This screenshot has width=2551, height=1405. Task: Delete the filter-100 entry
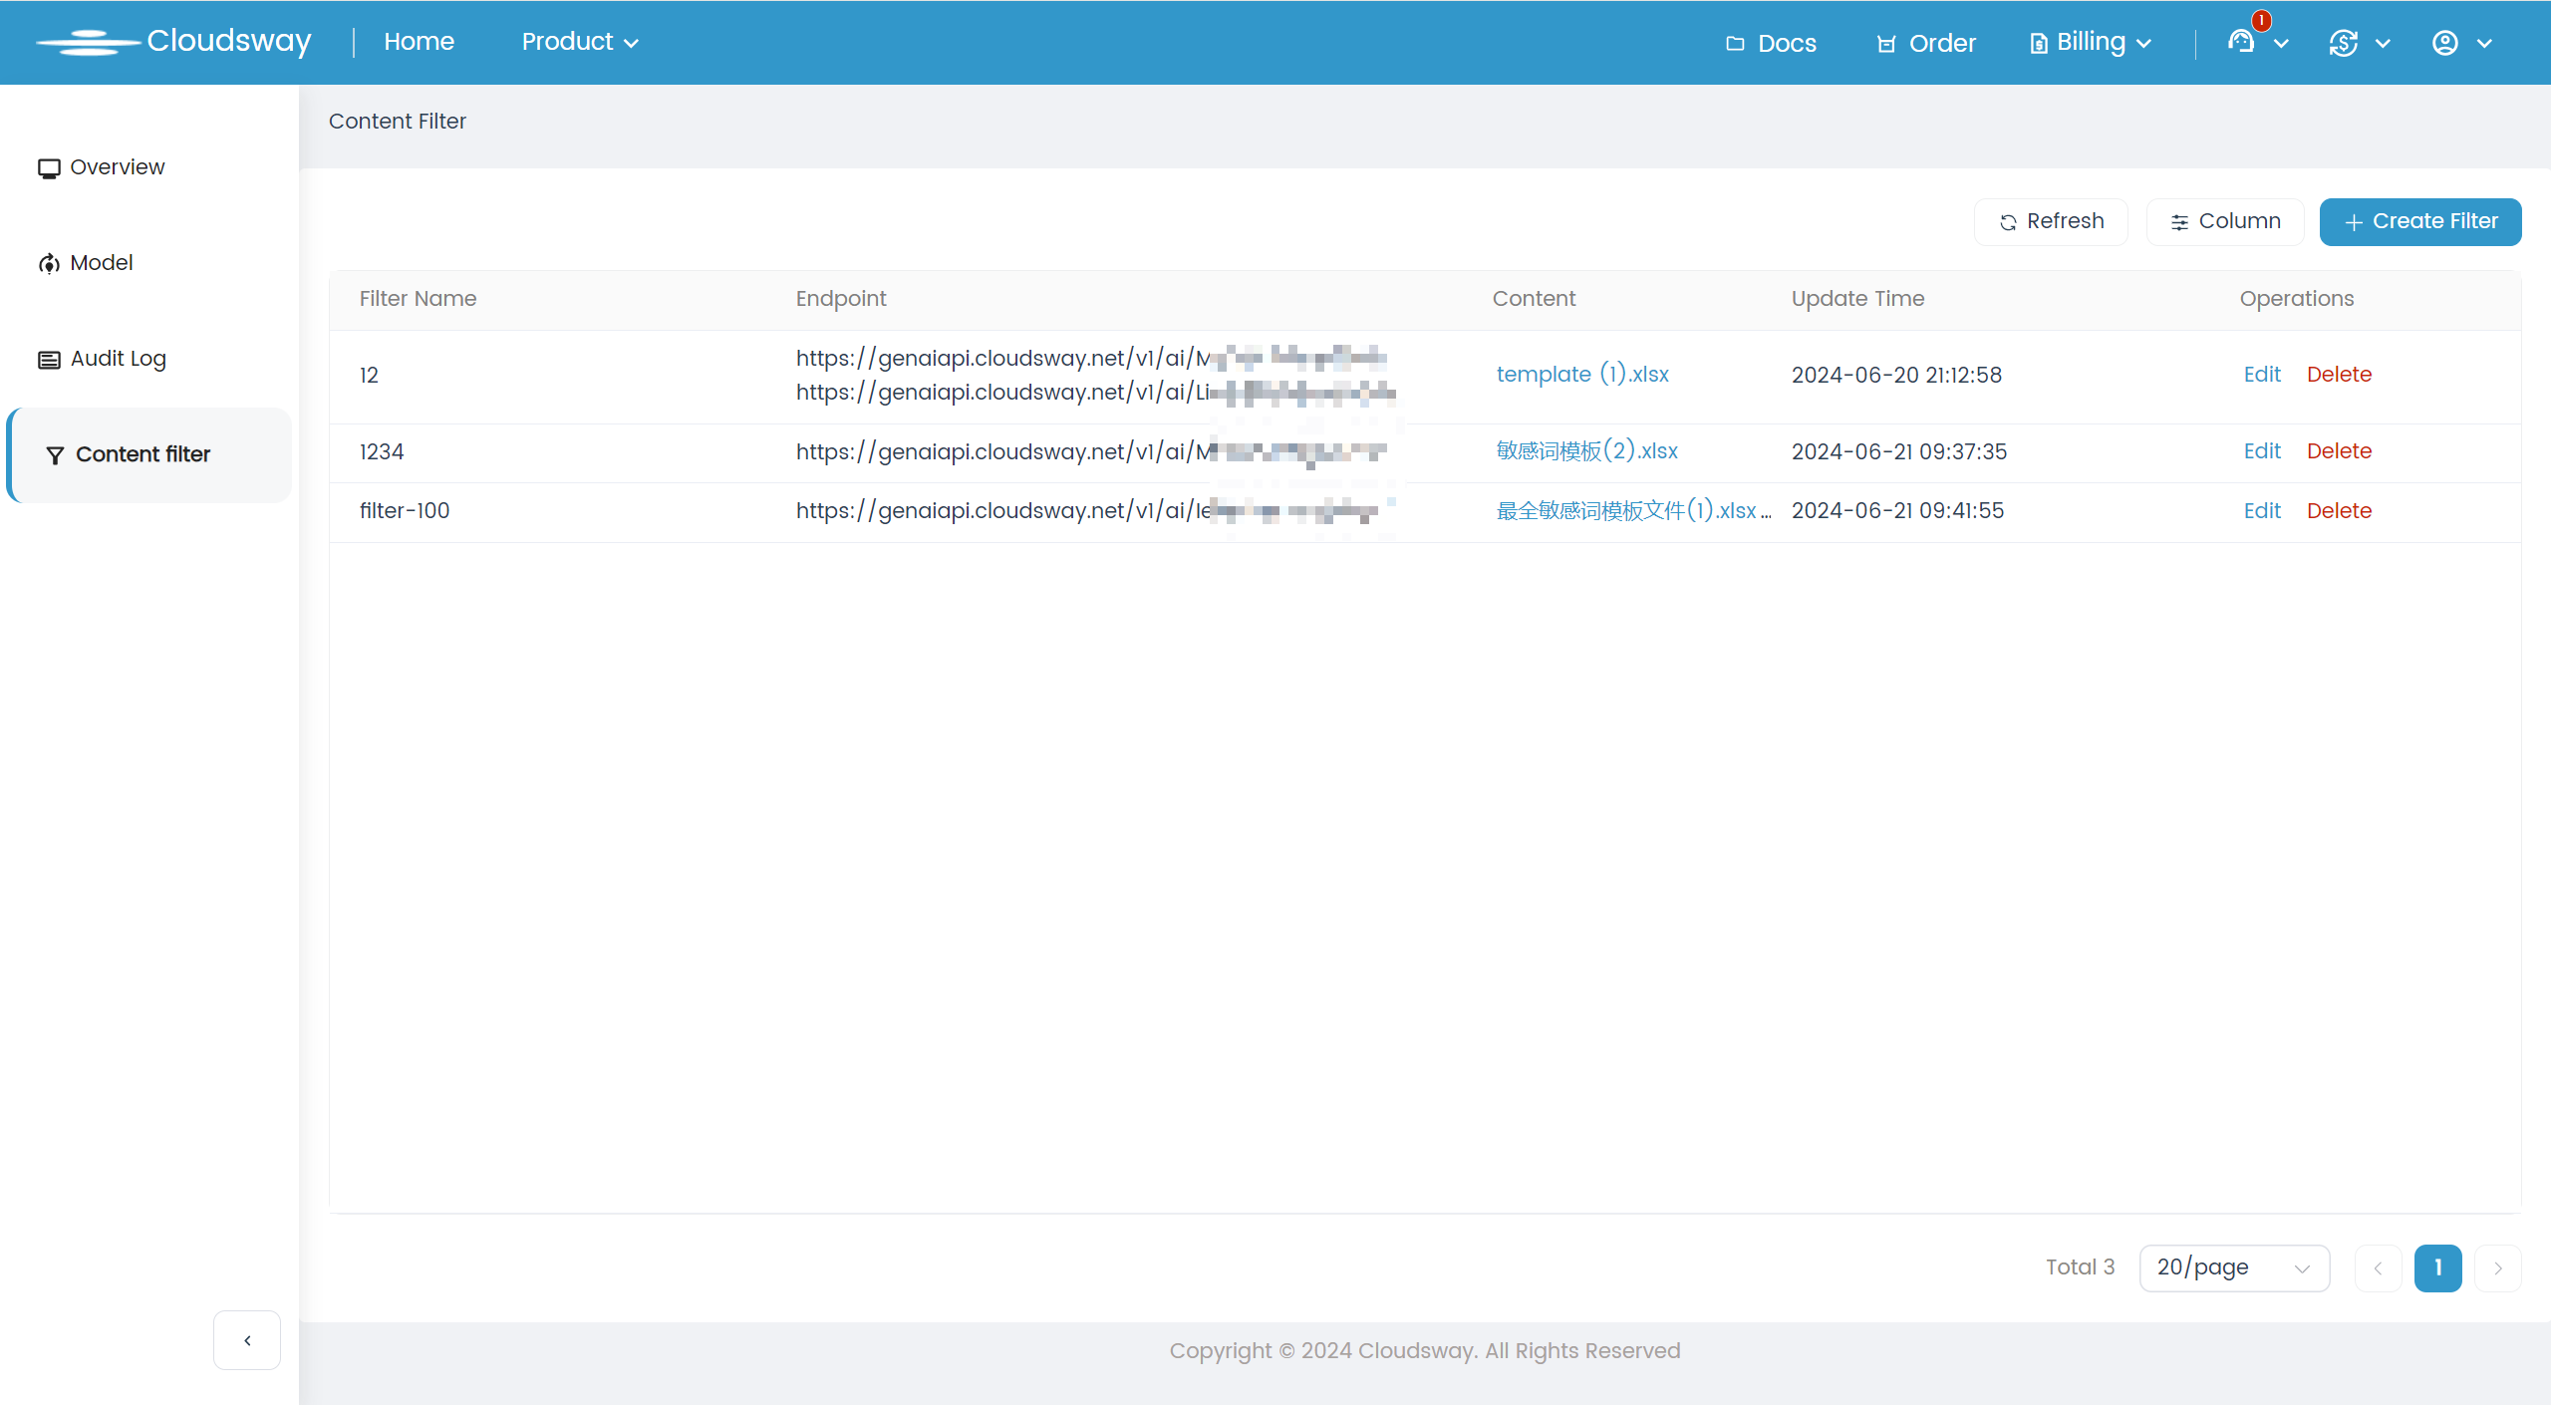(2339, 511)
